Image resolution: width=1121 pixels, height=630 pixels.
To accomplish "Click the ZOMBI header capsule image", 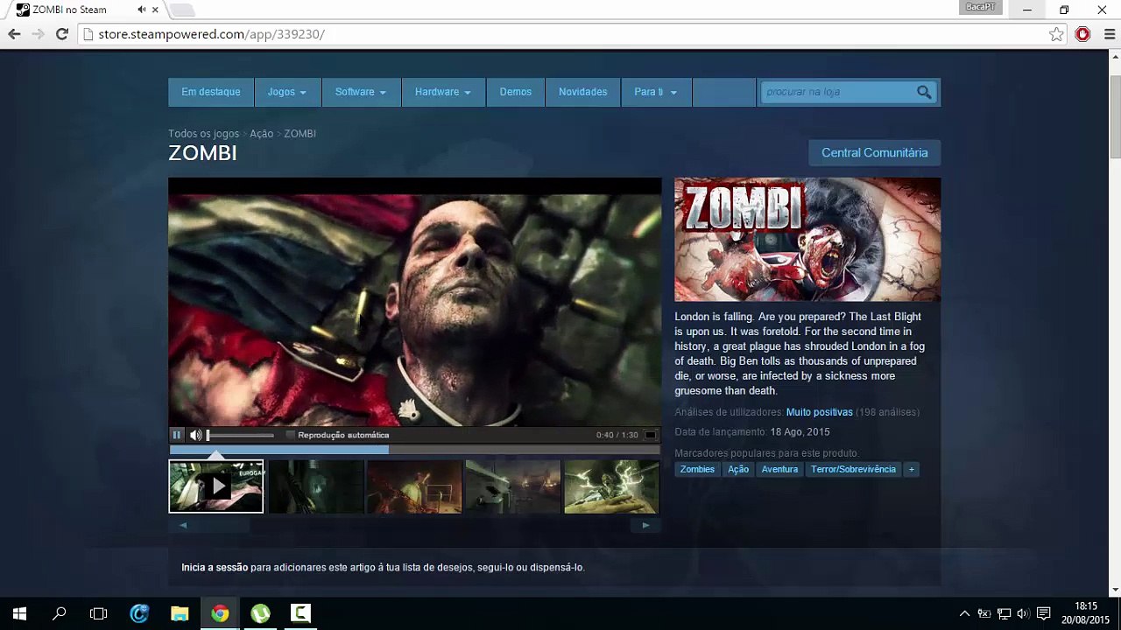I will pyautogui.click(x=807, y=240).
